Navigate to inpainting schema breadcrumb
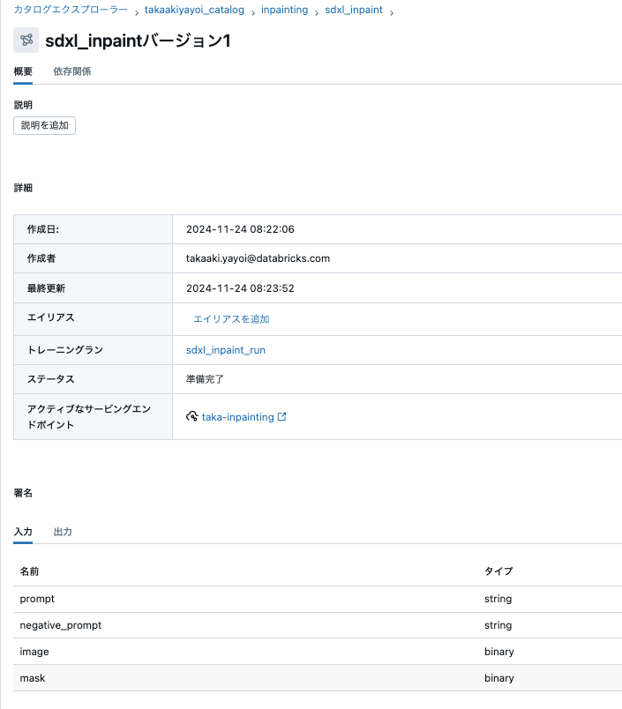Image resolution: width=622 pixels, height=709 pixels. 285,10
